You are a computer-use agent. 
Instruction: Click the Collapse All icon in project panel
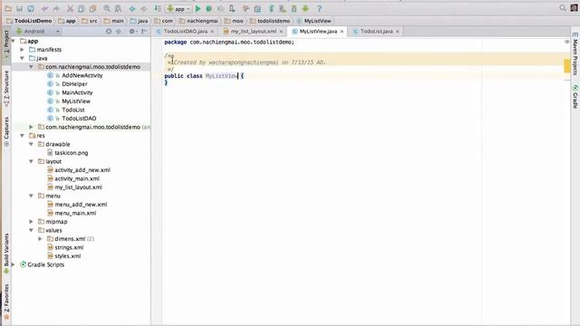pos(119,32)
